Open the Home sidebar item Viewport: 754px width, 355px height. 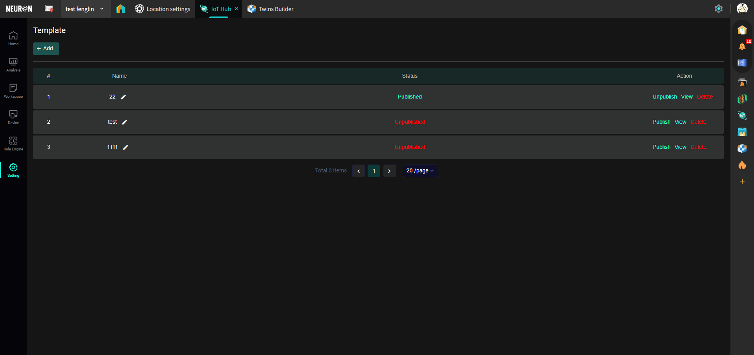(13, 38)
